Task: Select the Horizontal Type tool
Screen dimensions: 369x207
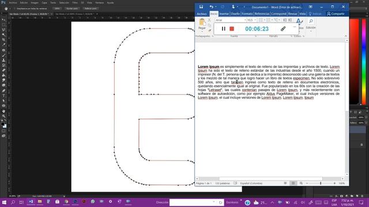Action: [x=3, y=96]
